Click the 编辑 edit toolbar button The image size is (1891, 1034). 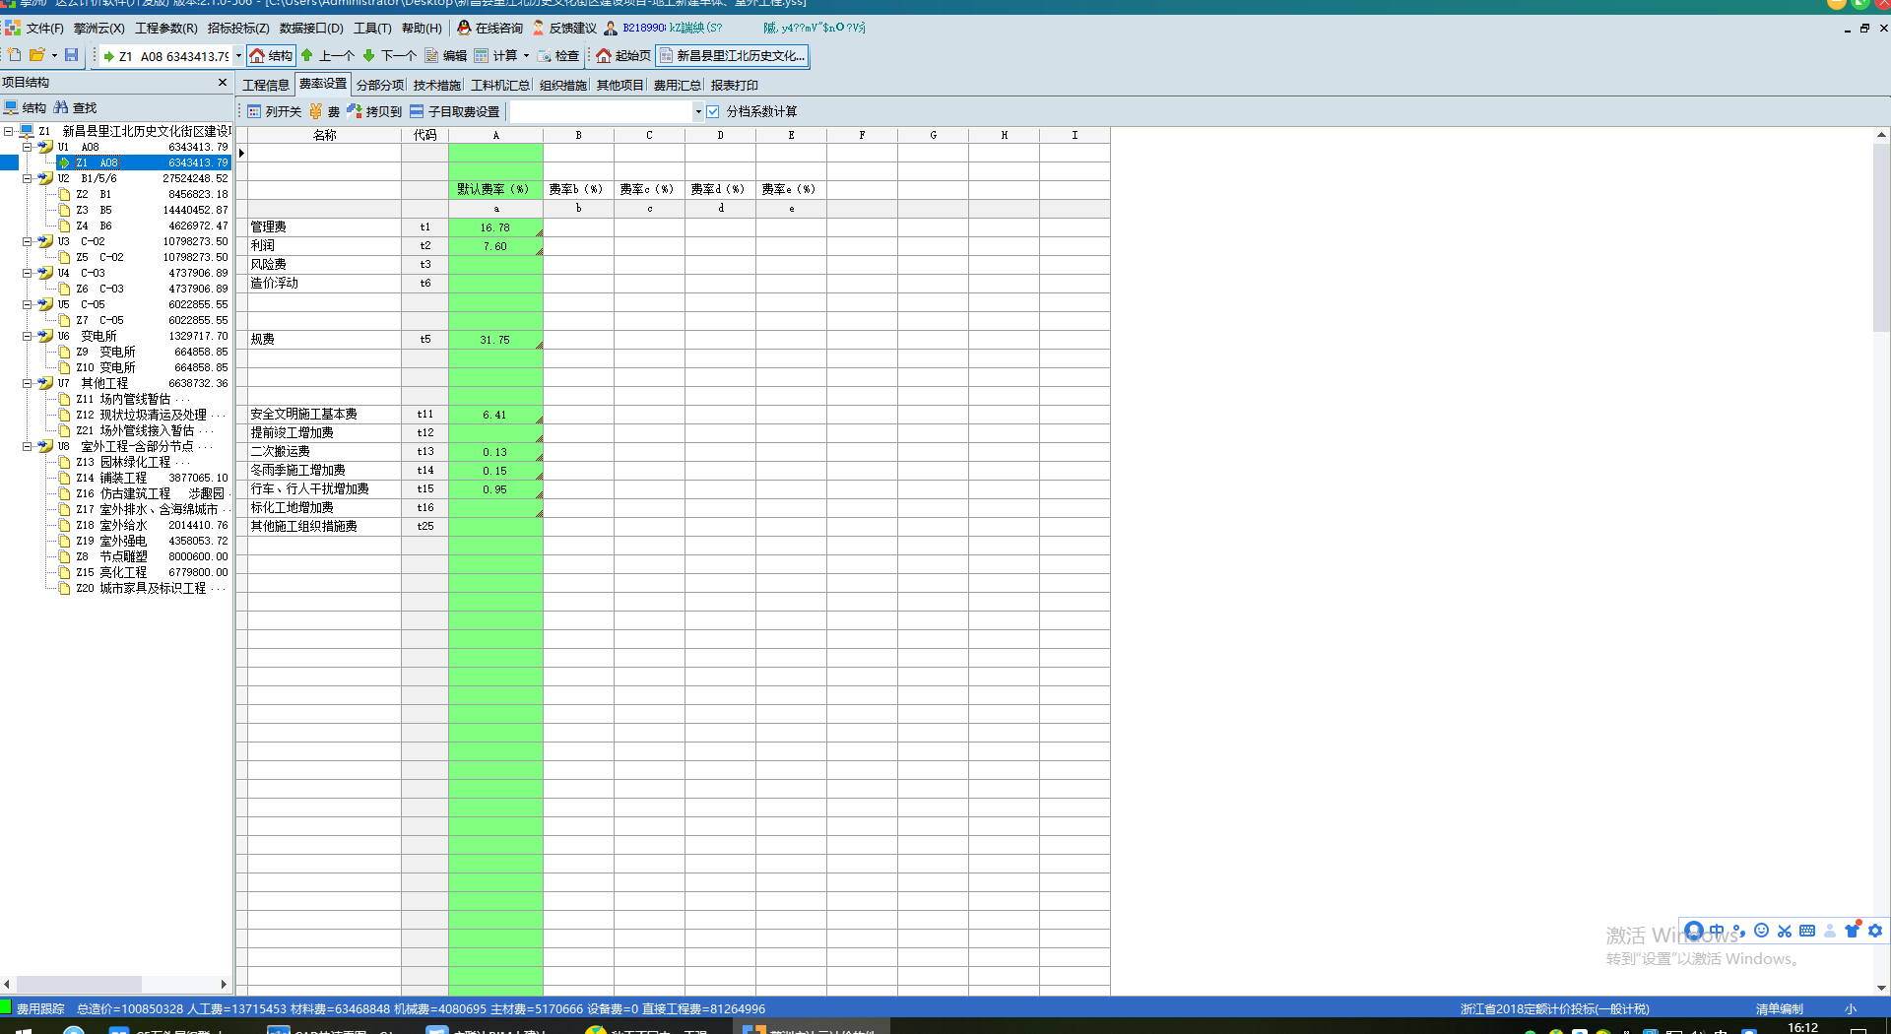point(446,56)
